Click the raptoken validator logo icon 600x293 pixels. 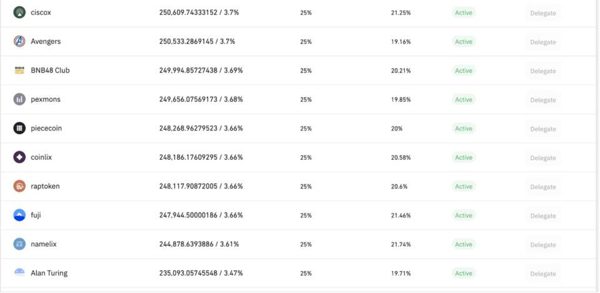pyautogui.click(x=19, y=186)
